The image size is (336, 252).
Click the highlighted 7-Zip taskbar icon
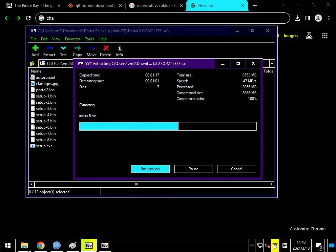pyautogui.click(x=89, y=245)
